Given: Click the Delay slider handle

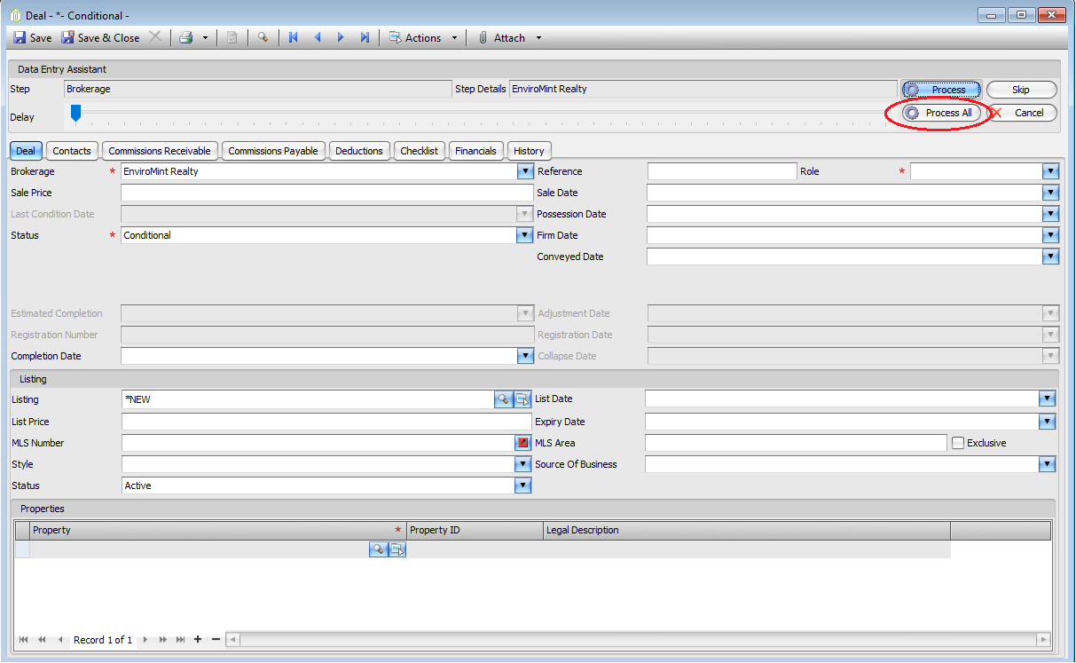Looking at the screenshot, I should click(x=75, y=113).
